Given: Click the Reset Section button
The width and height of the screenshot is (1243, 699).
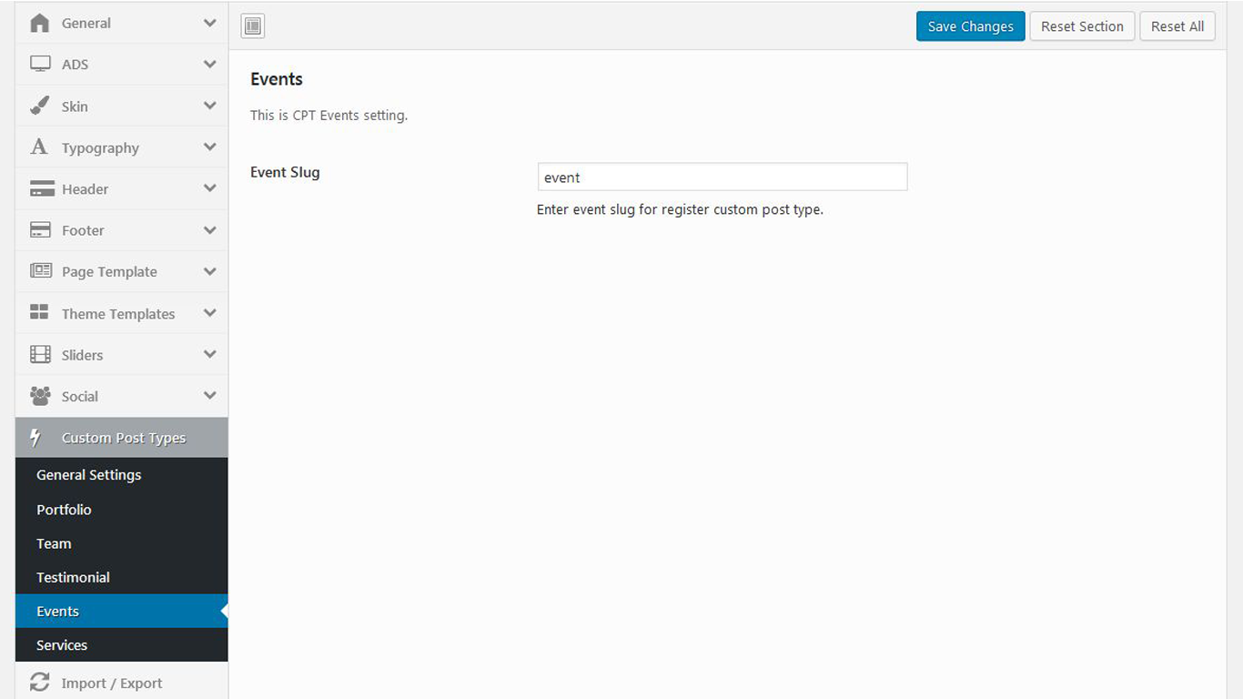Looking at the screenshot, I should tap(1082, 26).
